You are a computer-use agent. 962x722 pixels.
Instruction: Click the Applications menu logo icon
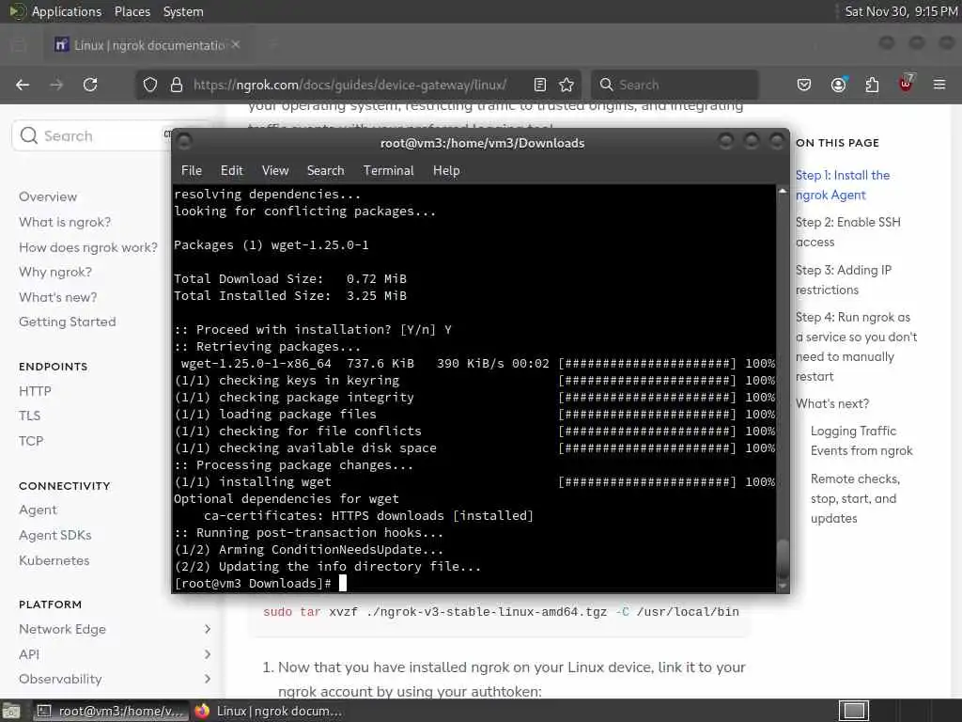(x=17, y=11)
